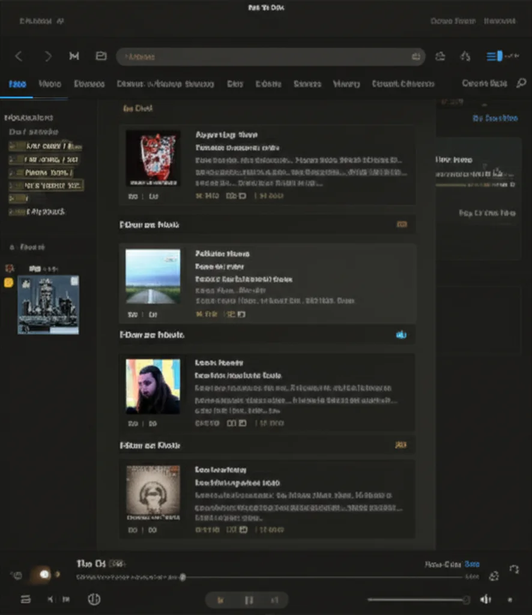Click the blue thumbs-up icon on the third section header
Screen dimensions: 532x615
(x=401, y=335)
